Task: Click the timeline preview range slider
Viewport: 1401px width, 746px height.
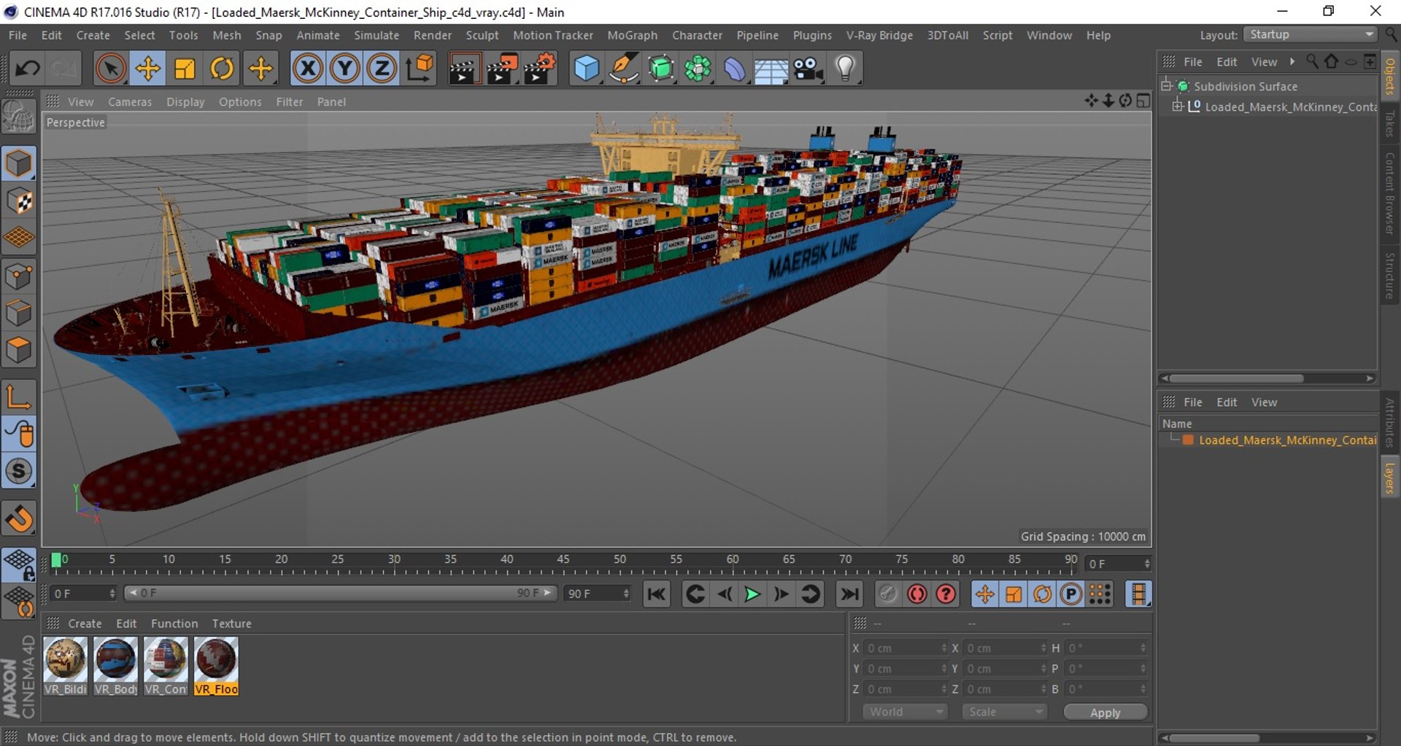Action: 341,594
